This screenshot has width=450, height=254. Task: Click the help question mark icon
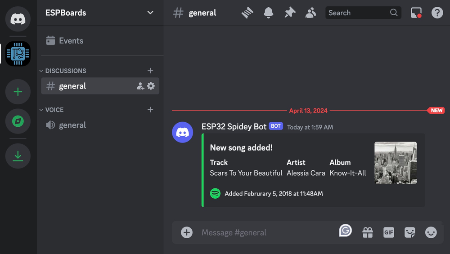pyautogui.click(x=437, y=13)
